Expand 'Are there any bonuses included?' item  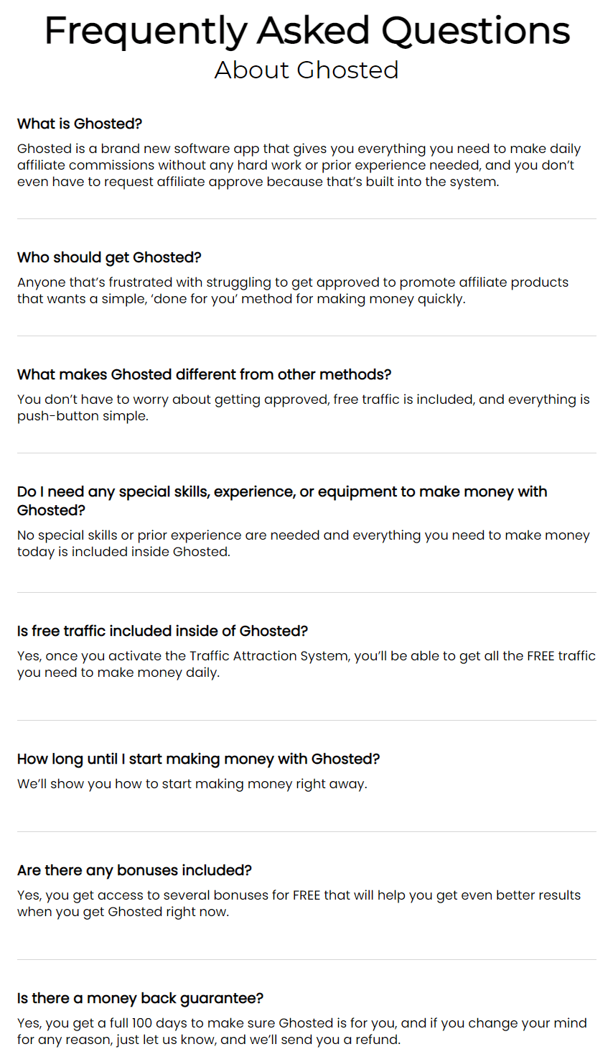tap(134, 870)
